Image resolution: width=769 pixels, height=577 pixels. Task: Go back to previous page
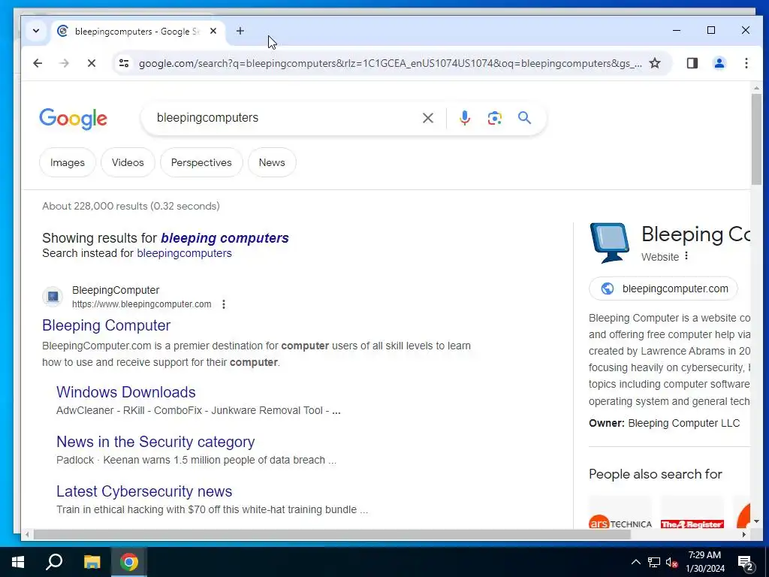point(38,63)
